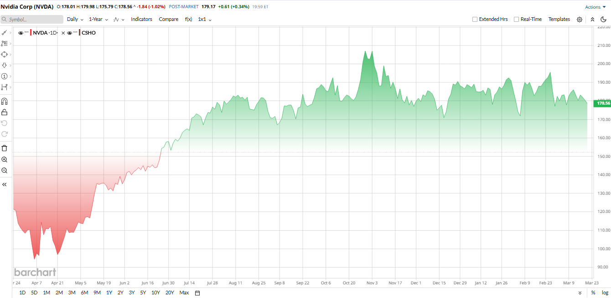611x298 pixels.
Task: Select the shapes drawing tool
Action: [4, 55]
